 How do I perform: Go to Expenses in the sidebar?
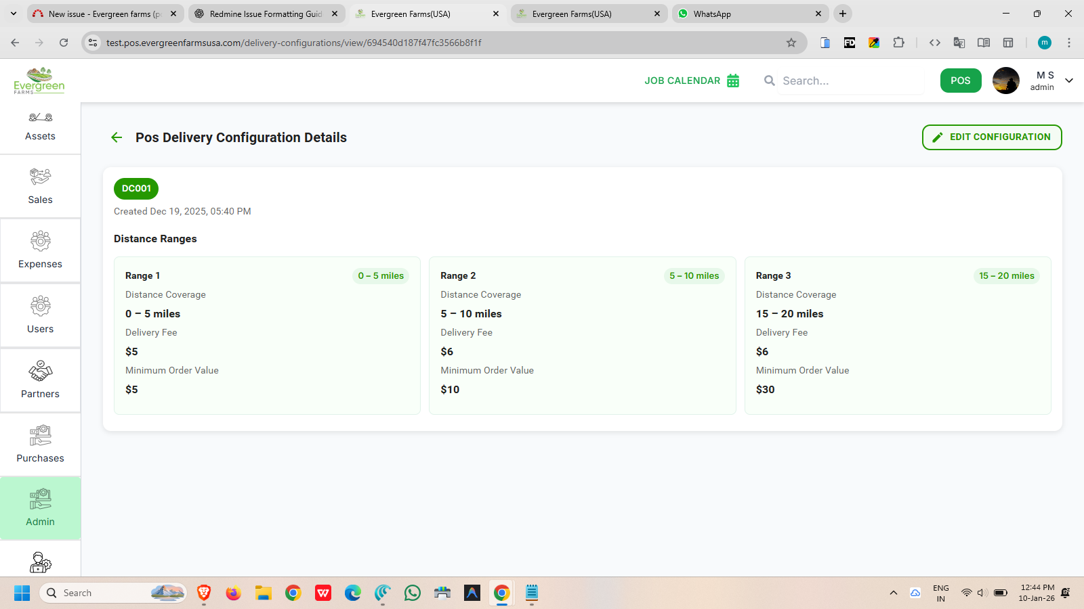pyautogui.click(x=40, y=250)
